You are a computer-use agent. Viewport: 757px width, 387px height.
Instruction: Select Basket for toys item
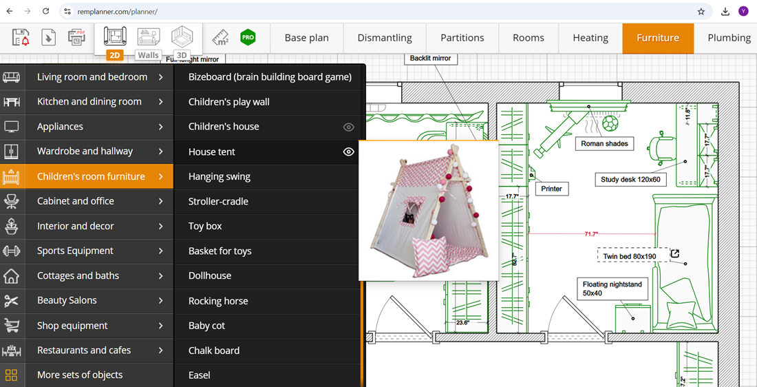pos(268,251)
